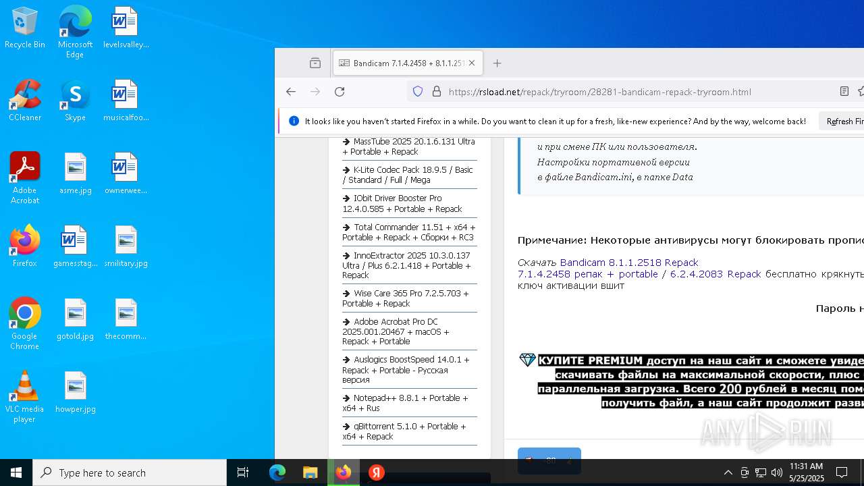This screenshot has height=486, width=864.
Task: Switch to Firefox taskbar button
Action: point(344,473)
